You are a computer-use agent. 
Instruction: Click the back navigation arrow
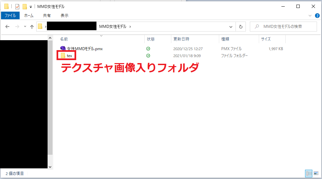(x=8, y=27)
